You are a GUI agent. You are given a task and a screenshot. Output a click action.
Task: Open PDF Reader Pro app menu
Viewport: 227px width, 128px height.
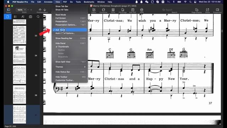[20, 2]
